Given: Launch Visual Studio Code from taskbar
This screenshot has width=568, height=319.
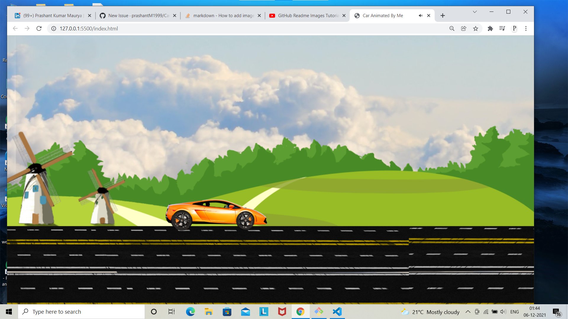Looking at the screenshot, I should 337,311.
